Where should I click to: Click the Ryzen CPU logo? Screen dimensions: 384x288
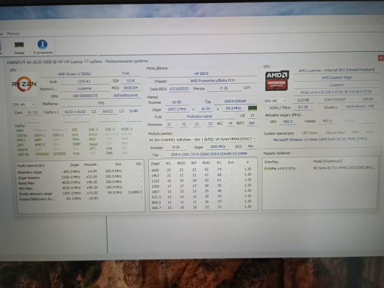[x=24, y=84]
